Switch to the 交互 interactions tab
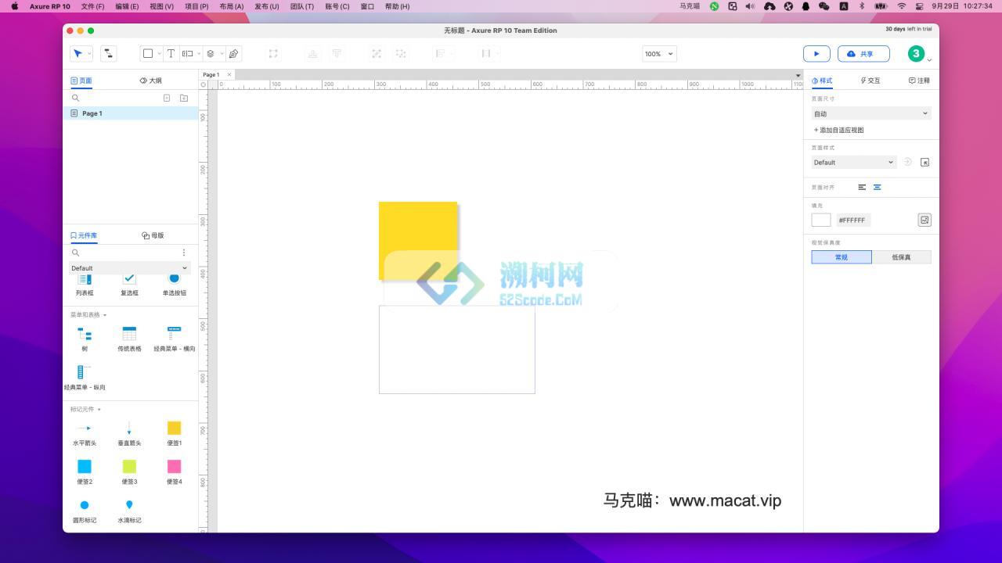 click(x=870, y=81)
